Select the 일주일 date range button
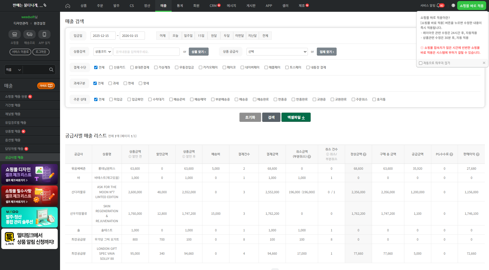 pyautogui.click(x=188, y=36)
